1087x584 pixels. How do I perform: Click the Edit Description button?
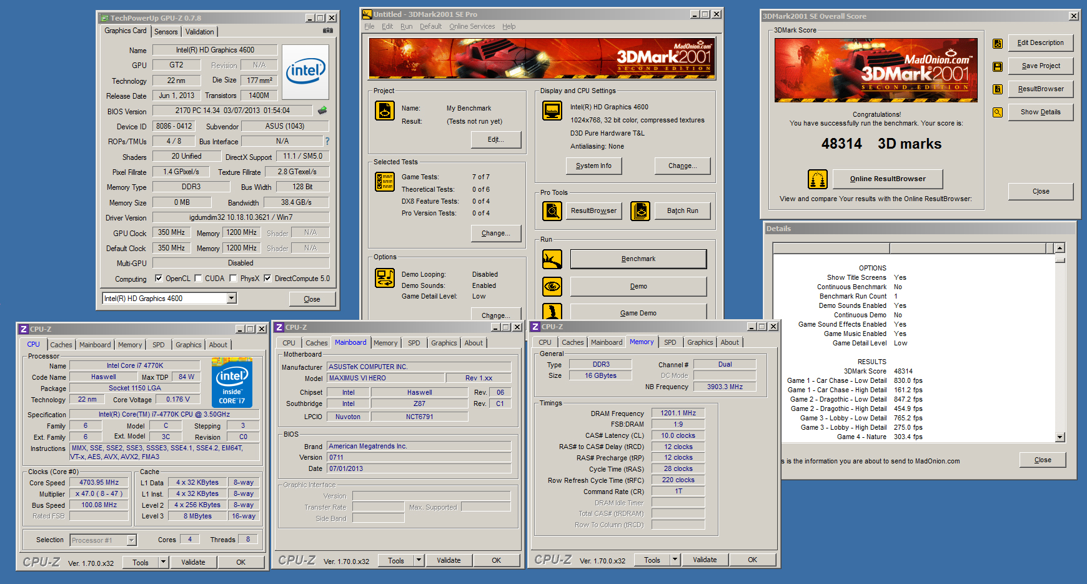(1041, 43)
